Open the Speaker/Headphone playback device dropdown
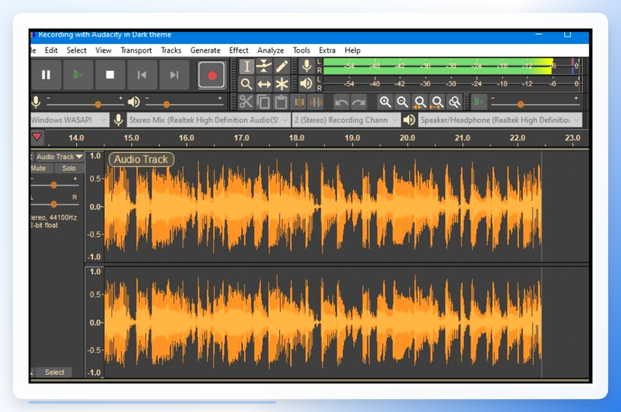The image size is (621, 412). 500,120
